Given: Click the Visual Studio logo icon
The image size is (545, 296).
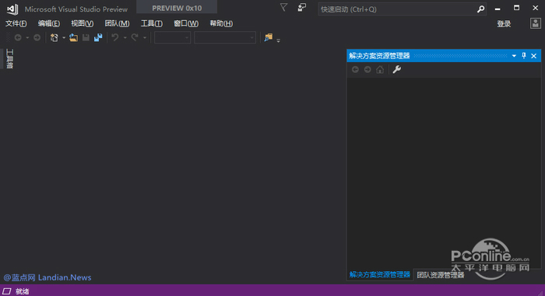Looking at the screenshot, I should (x=12, y=9).
